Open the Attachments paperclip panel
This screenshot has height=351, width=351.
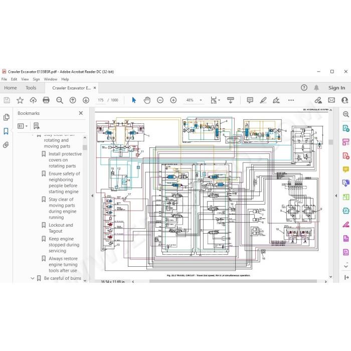(6, 145)
